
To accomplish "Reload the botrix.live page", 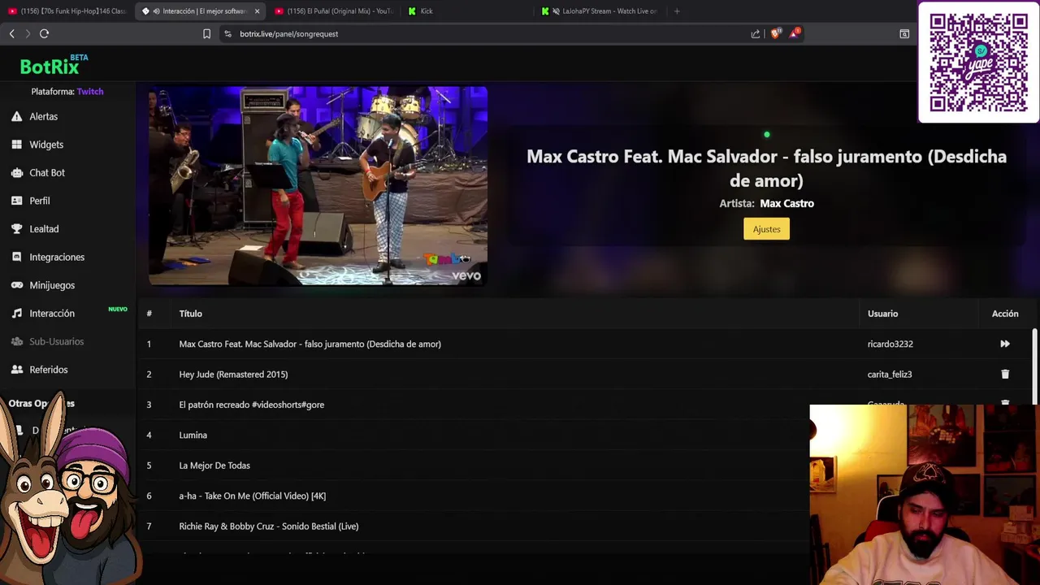I will [x=44, y=33].
